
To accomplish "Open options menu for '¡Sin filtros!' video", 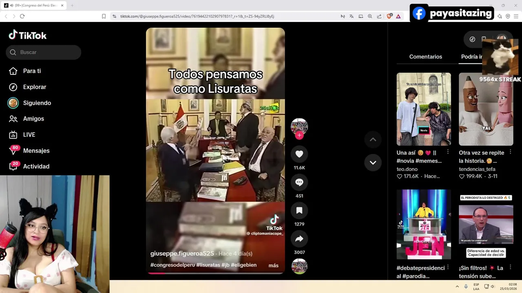I will click(510, 267).
